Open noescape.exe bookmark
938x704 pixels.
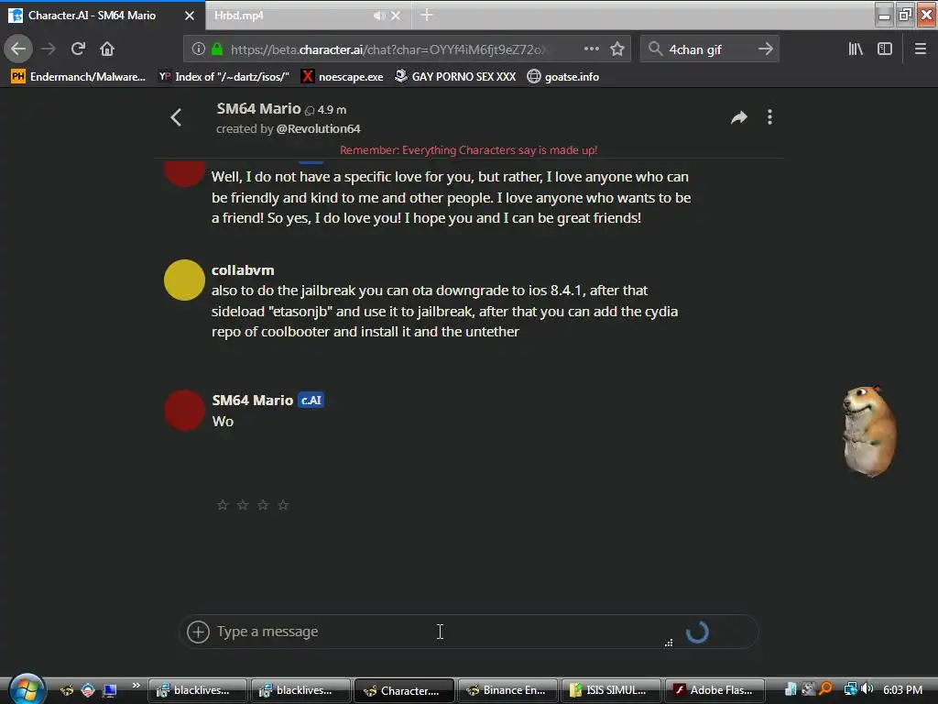343,77
